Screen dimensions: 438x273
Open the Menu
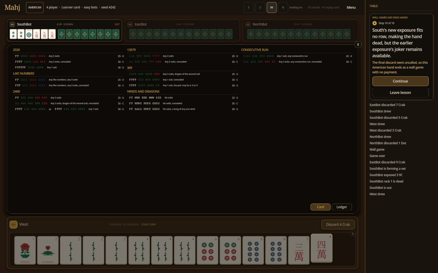pos(351,8)
